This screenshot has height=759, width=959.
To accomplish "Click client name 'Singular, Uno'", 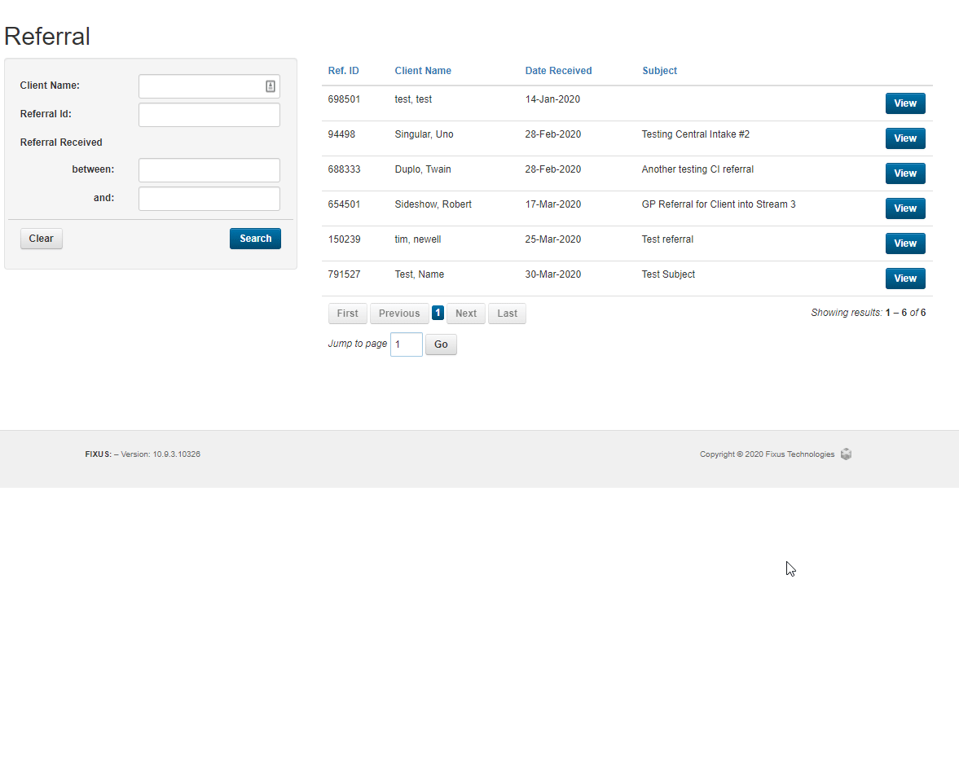I will tap(424, 134).
